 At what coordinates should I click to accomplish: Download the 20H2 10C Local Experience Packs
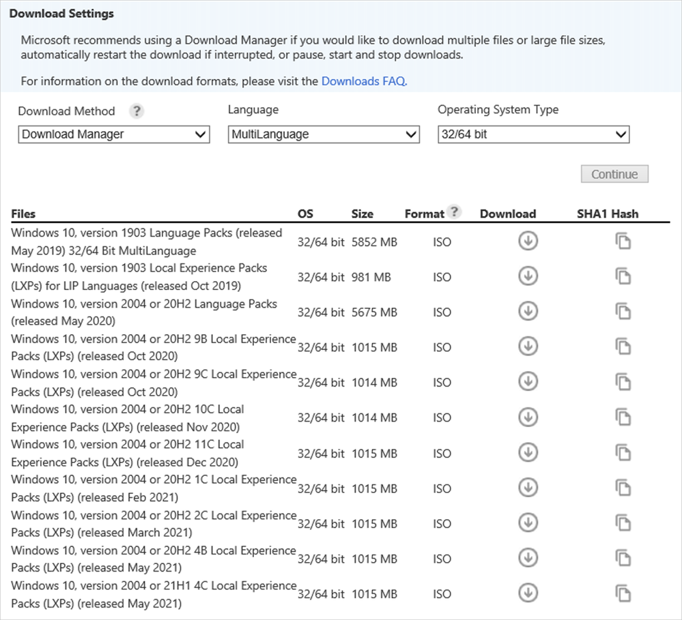pos(528,417)
